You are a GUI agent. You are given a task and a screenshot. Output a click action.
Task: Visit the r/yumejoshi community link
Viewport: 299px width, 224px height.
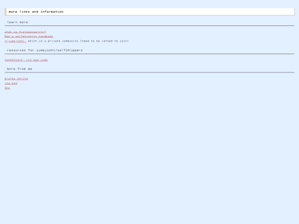(16, 41)
